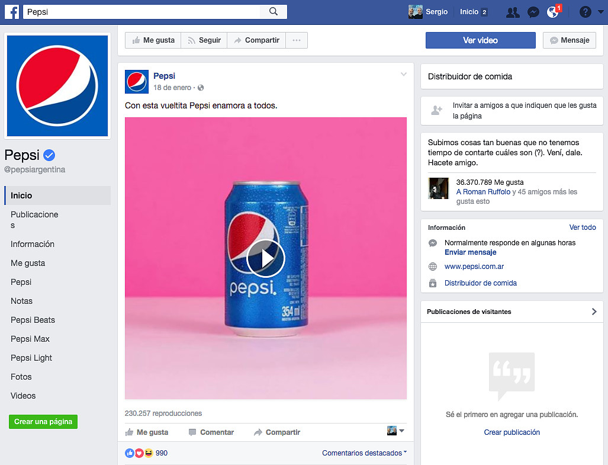Click the Pepsi search input field
The height and width of the screenshot is (465, 608).
pyautogui.click(x=142, y=12)
